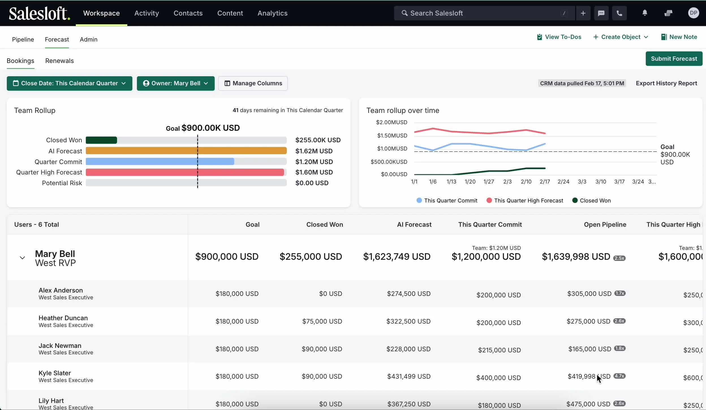706x410 pixels.
Task: Open Close Date: This Calendar Quarter dropdown
Action: click(x=69, y=83)
